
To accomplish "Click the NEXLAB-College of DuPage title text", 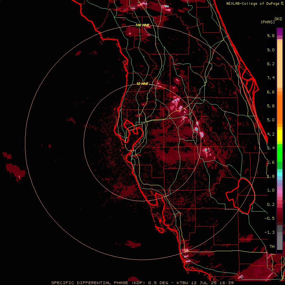I will pyautogui.click(x=253, y=3).
